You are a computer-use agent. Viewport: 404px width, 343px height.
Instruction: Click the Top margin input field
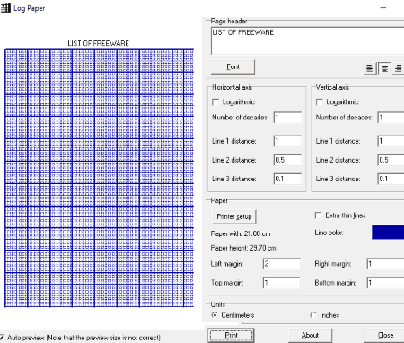pos(282,283)
